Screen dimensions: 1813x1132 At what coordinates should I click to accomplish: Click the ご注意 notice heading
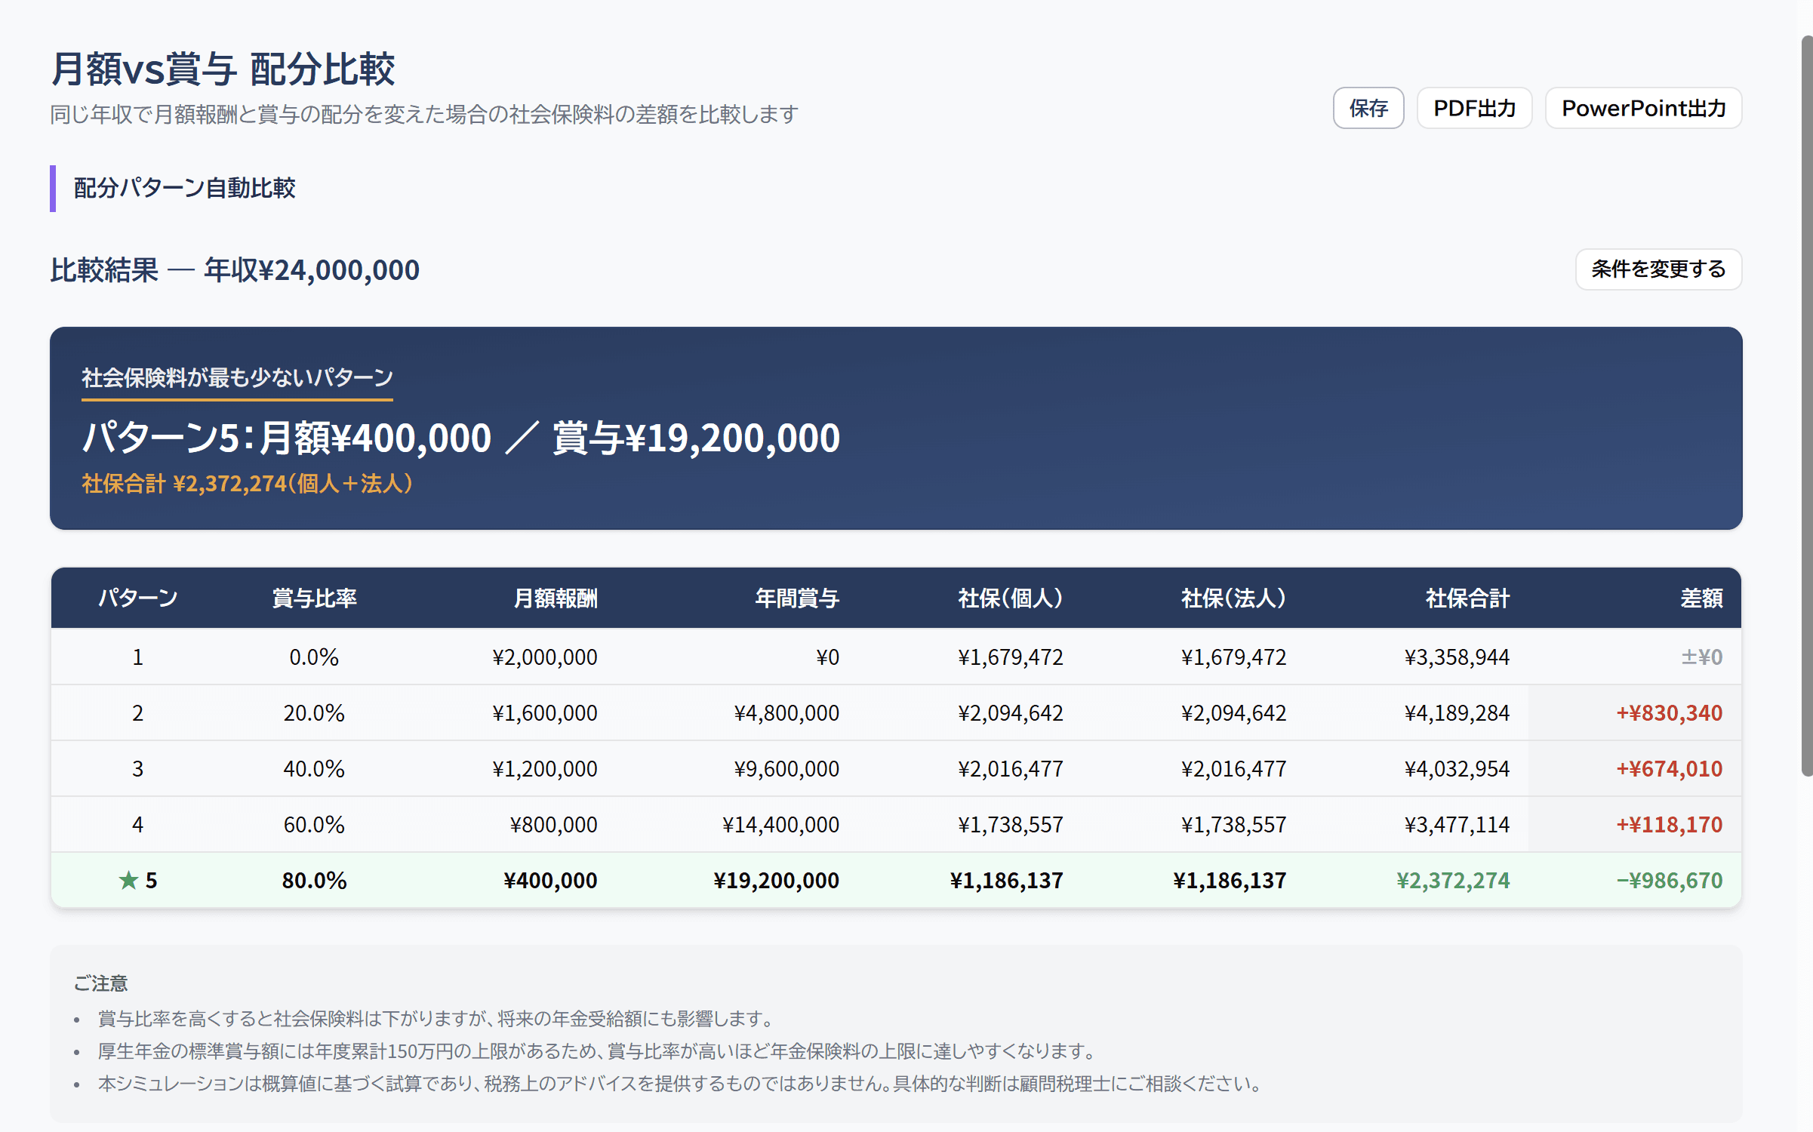[100, 983]
